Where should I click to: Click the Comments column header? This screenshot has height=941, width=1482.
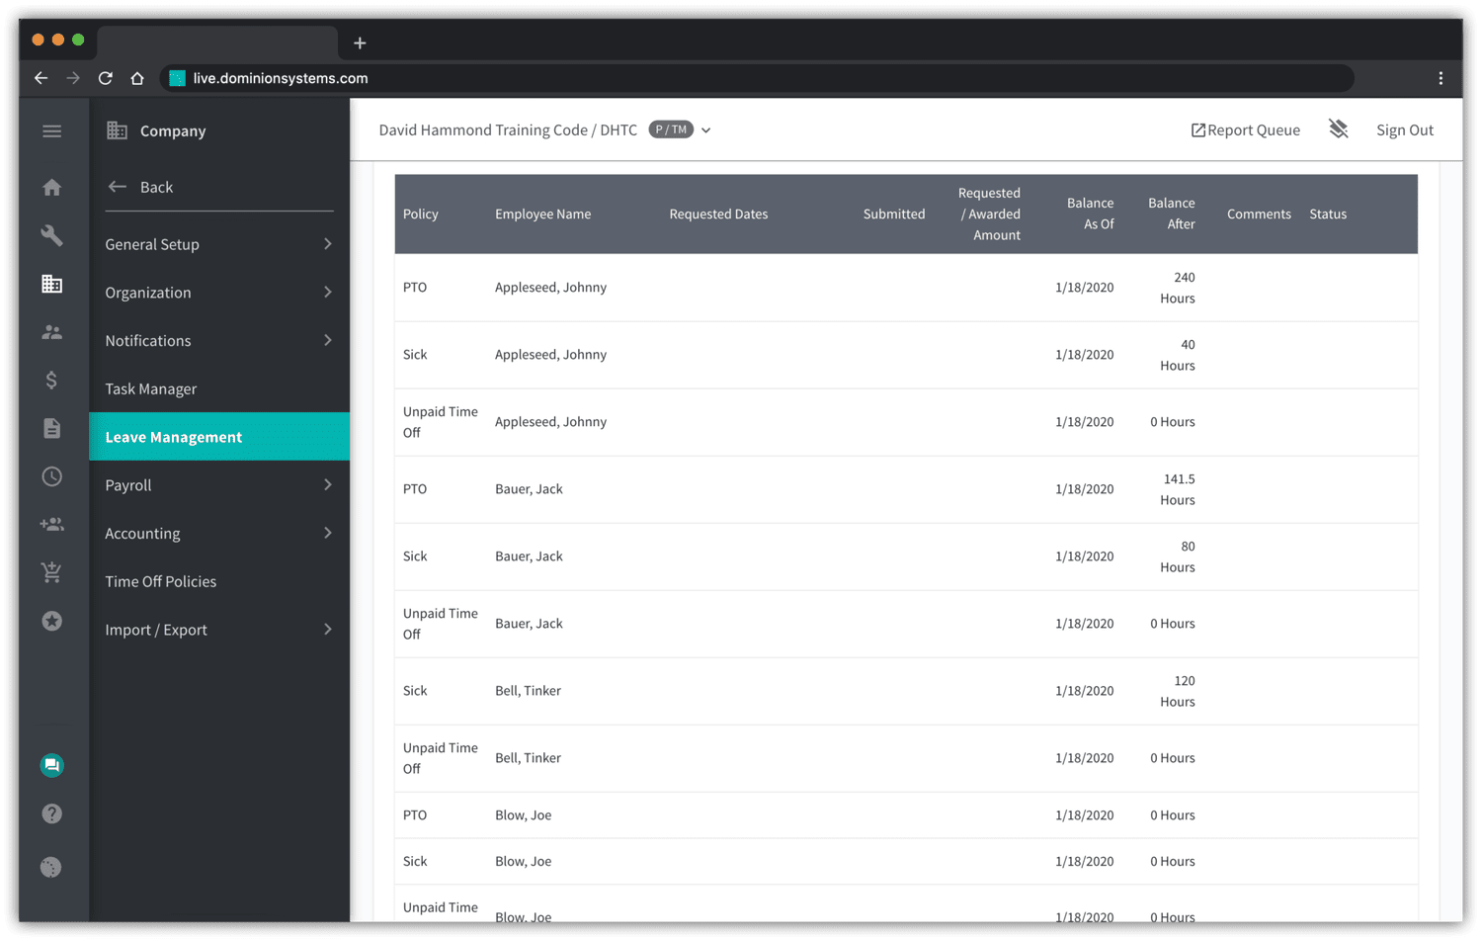coord(1259,214)
